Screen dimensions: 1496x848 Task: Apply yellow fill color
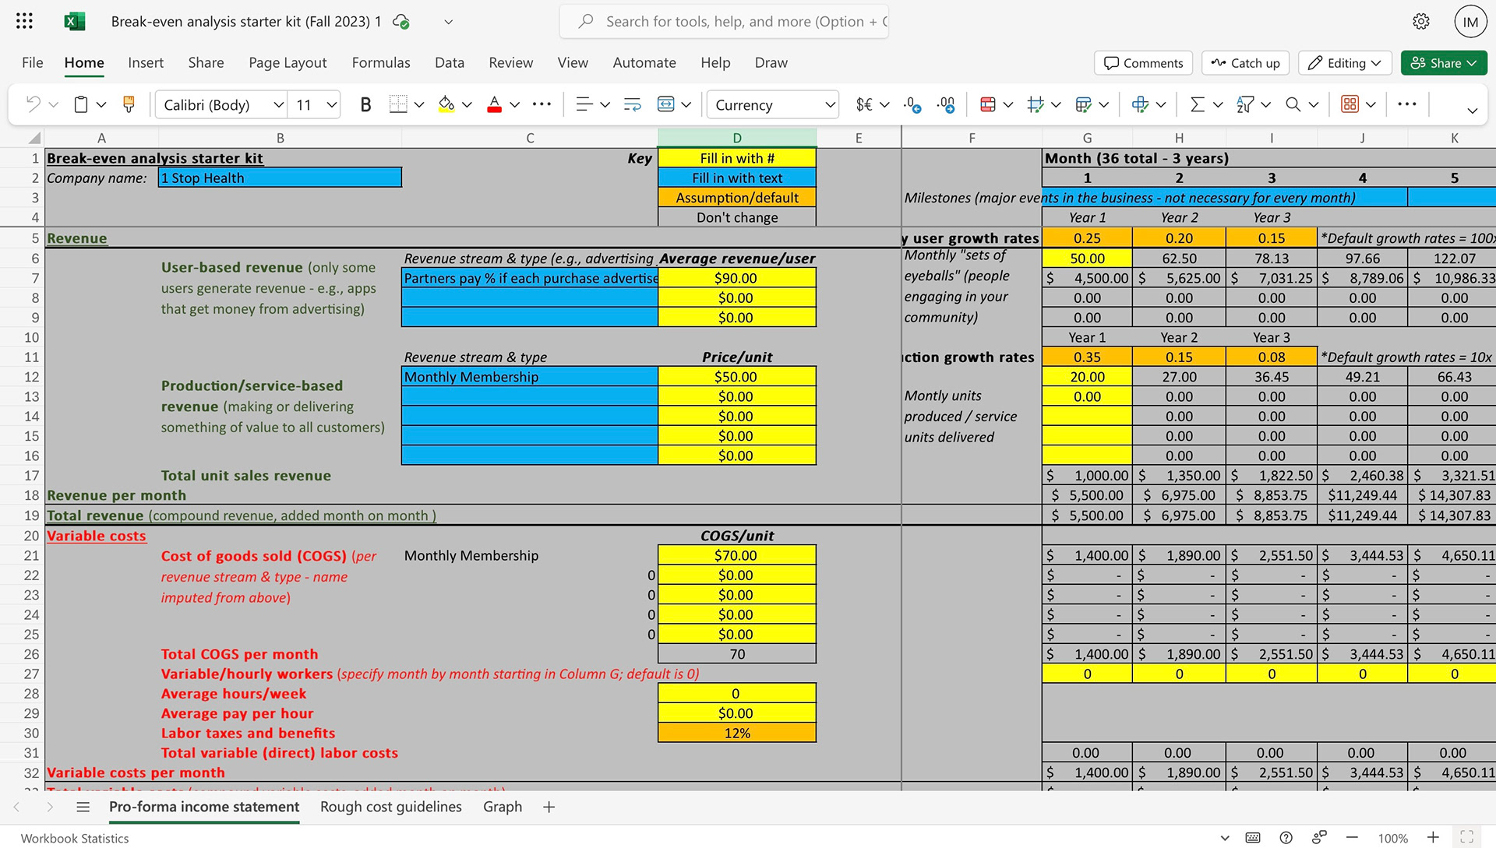446,104
